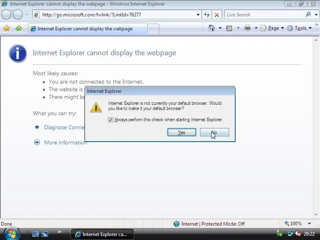The height and width of the screenshot is (240, 320).
Task: Click the network connection tray icon
Action: 290,233
